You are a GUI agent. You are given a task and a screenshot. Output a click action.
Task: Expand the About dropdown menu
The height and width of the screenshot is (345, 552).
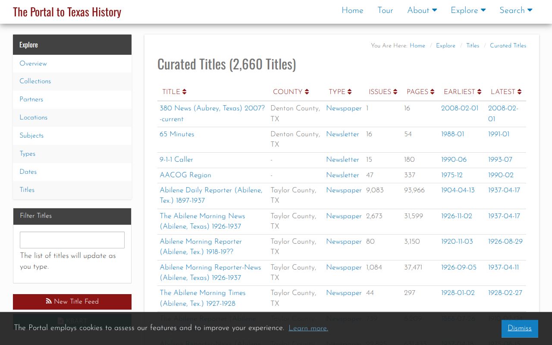coord(422,10)
